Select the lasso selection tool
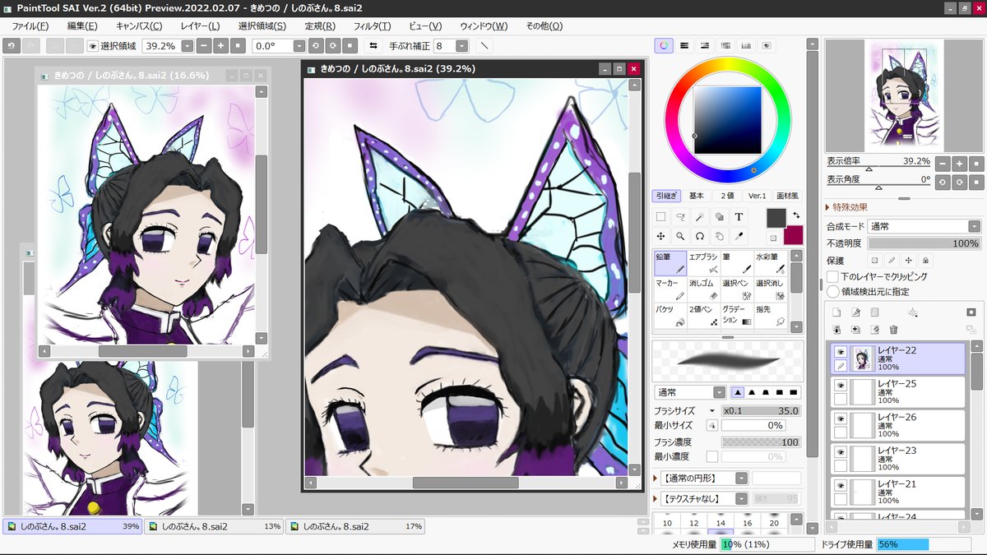 (680, 217)
